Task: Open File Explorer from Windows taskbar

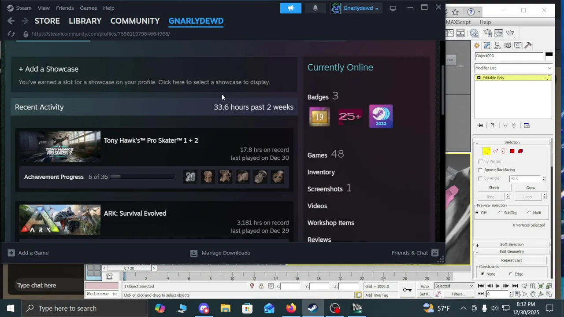Action: click(x=225, y=308)
